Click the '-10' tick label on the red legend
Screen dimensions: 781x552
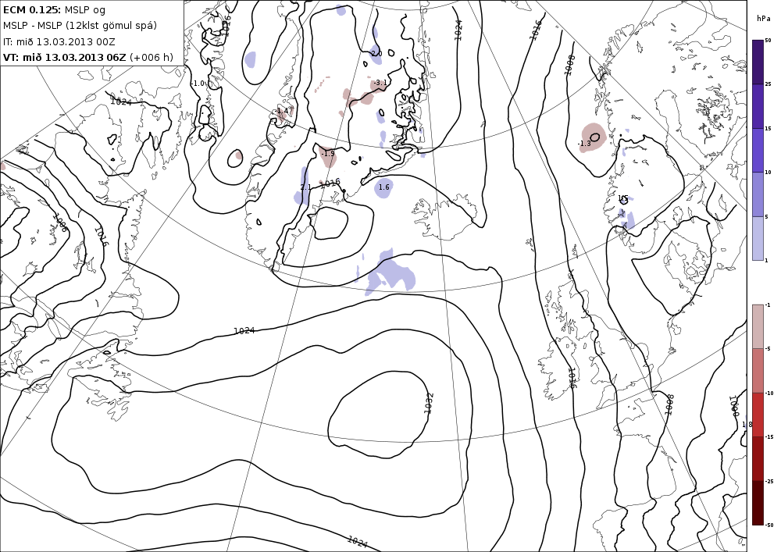coord(769,393)
